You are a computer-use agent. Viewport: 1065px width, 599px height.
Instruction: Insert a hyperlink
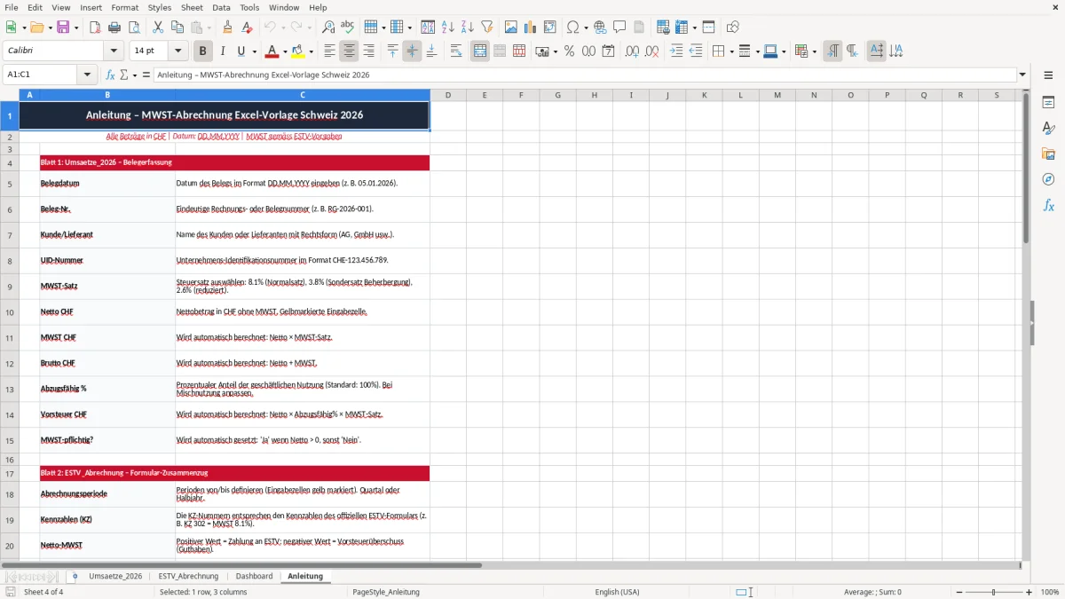tap(601, 28)
